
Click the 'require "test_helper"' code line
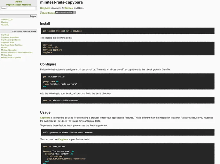click(54, 147)
